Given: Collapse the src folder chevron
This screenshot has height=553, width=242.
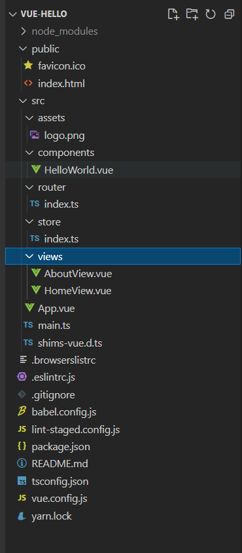Looking at the screenshot, I should click(24, 101).
